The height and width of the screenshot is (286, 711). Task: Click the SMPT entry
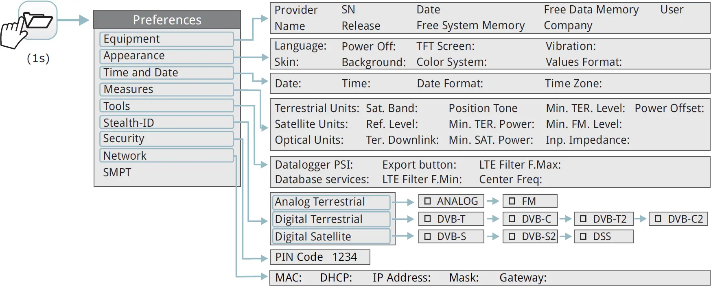(x=117, y=172)
